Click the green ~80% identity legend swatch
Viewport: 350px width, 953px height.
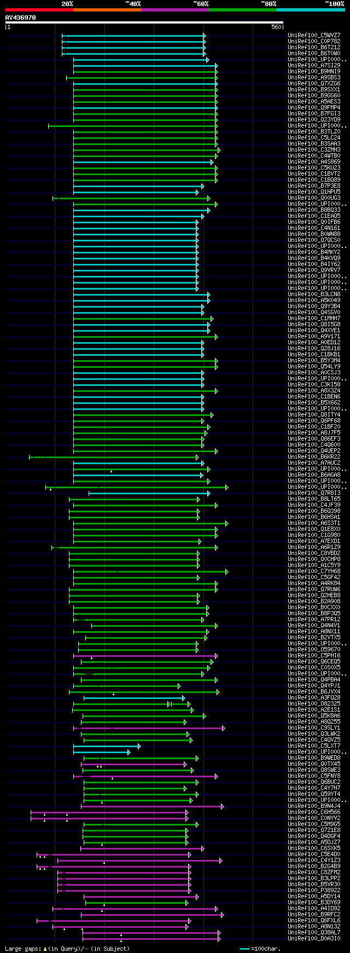tap(243, 9)
